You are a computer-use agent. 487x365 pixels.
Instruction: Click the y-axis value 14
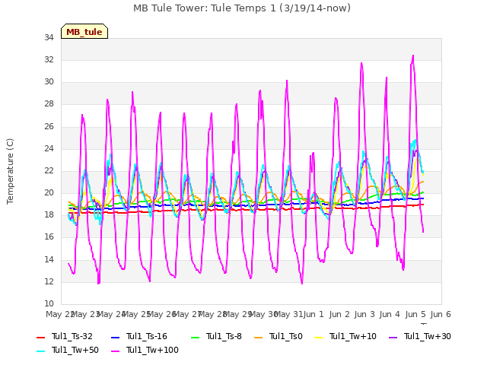pyautogui.click(x=49, y=260)
